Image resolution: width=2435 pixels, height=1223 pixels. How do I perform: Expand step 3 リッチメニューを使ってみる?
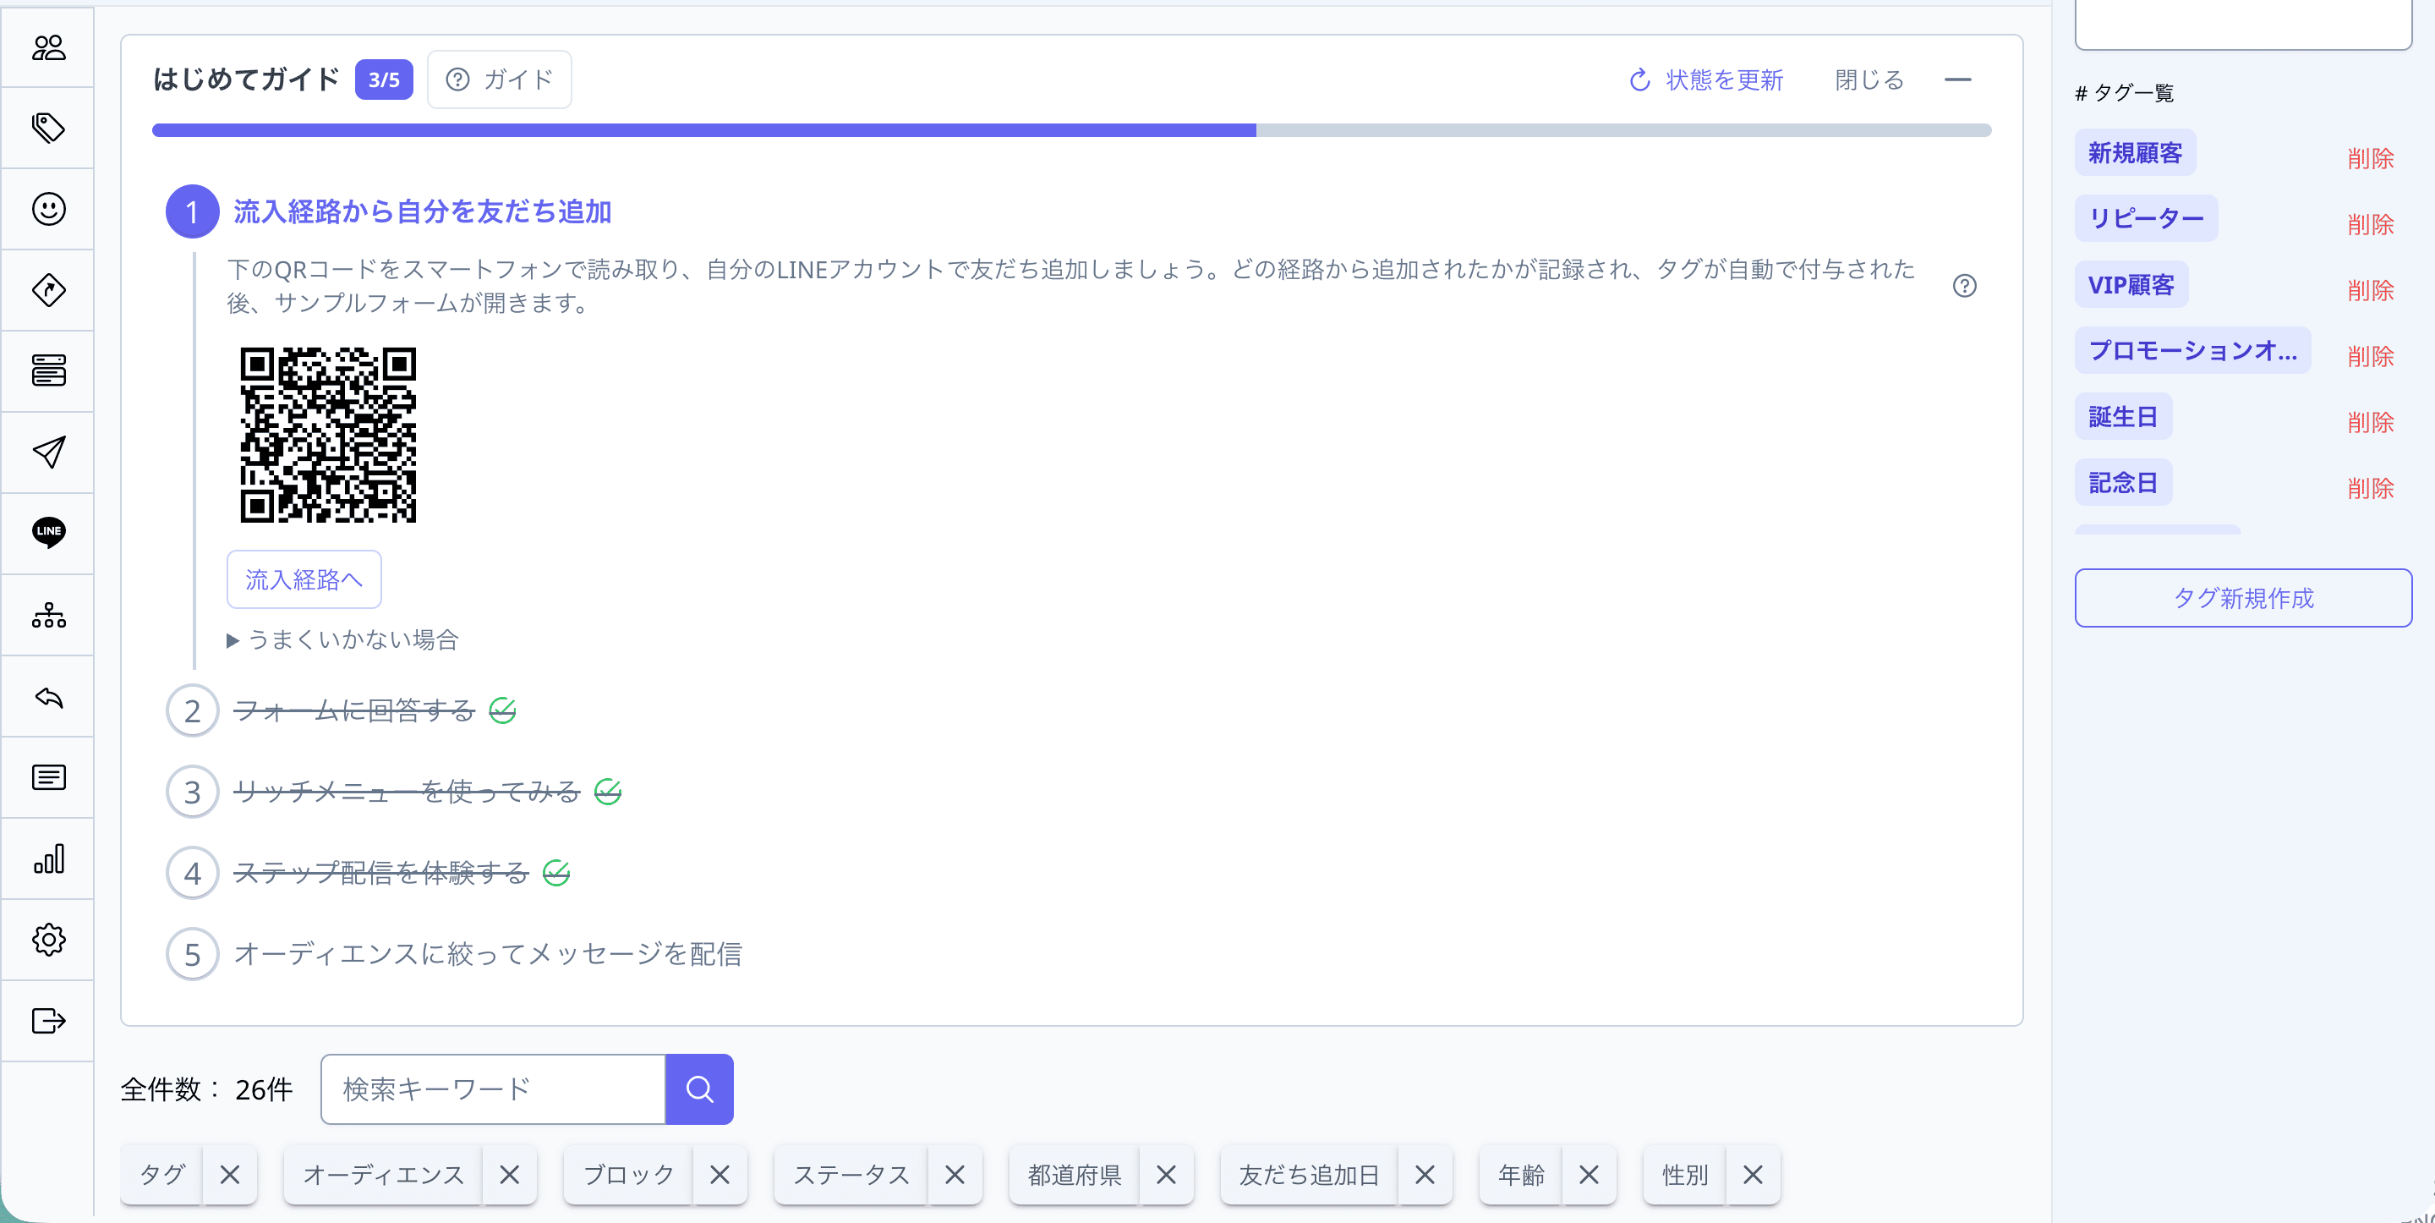click(x=407, y=792)
